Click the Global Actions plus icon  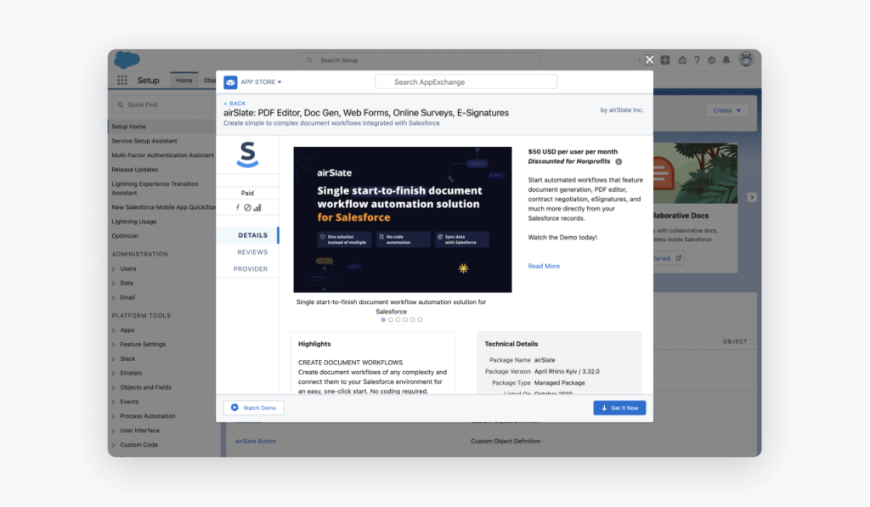coord(665,60)
